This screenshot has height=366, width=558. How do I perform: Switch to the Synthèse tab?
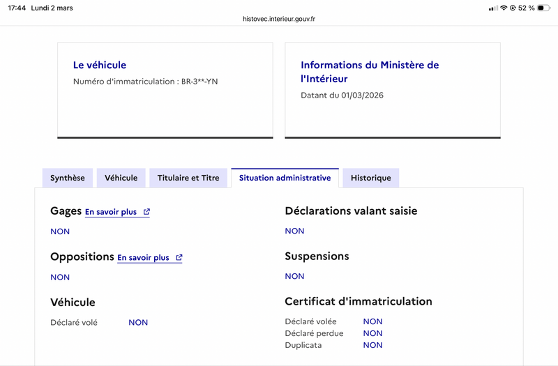tap(68, 178)
